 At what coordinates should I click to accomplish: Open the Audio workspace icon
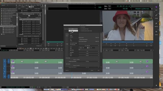pyautogui.click(x=156, y=32)
